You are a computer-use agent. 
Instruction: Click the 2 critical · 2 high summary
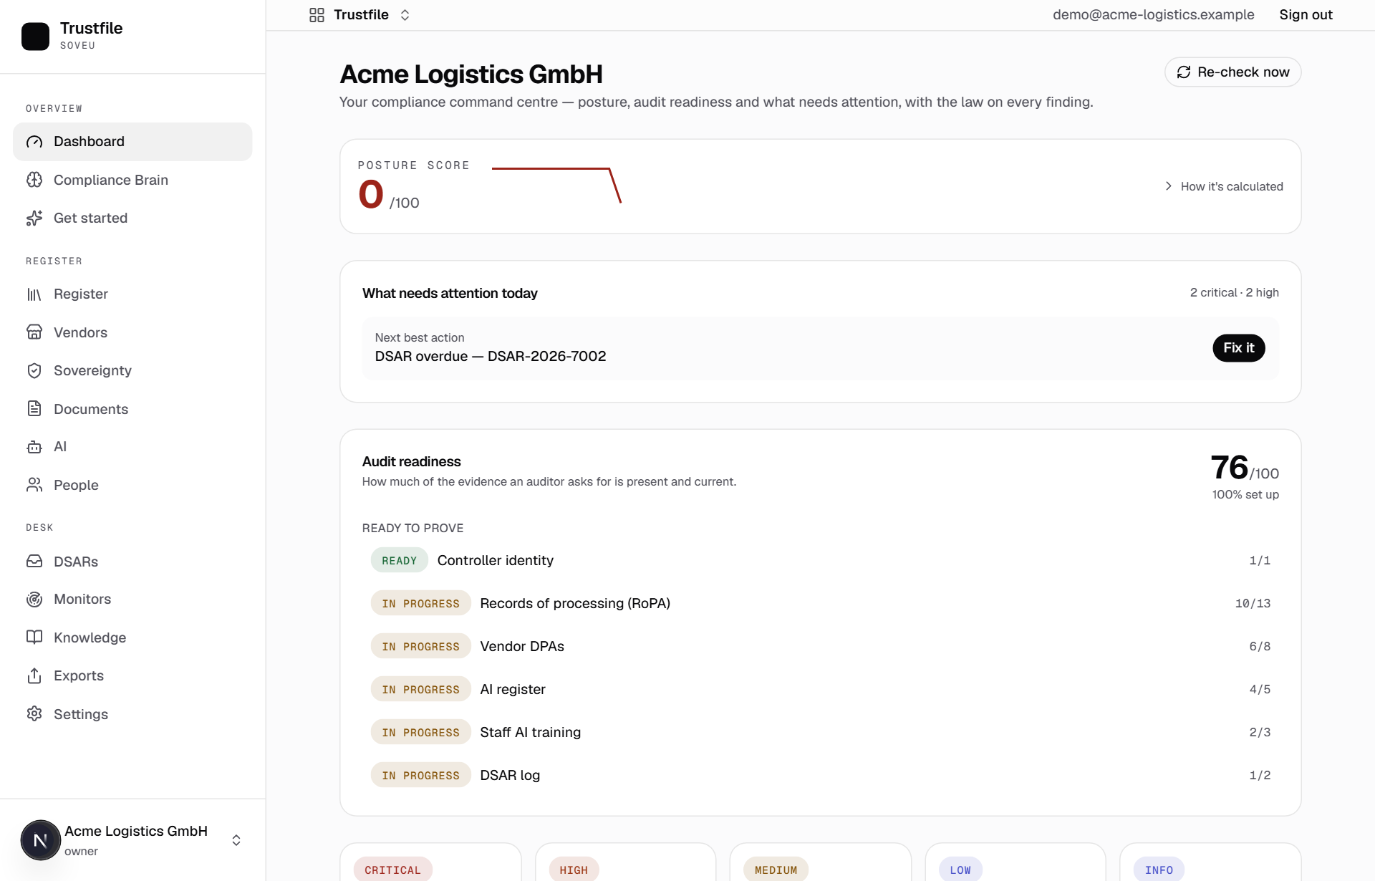click(x=1234, y=293)
